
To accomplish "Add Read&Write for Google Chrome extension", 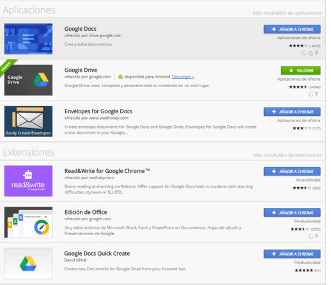I will tap(292, 172).
